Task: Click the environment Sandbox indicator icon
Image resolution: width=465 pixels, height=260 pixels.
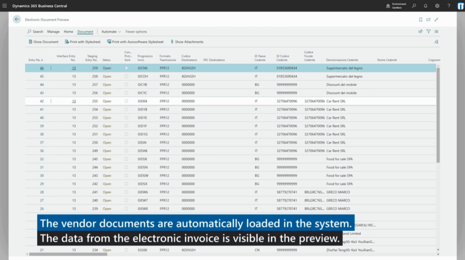Action: [388, 5]
